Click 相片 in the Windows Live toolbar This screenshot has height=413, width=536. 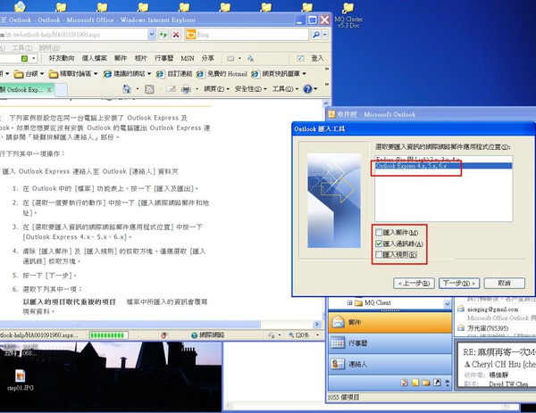coord(140,58)
